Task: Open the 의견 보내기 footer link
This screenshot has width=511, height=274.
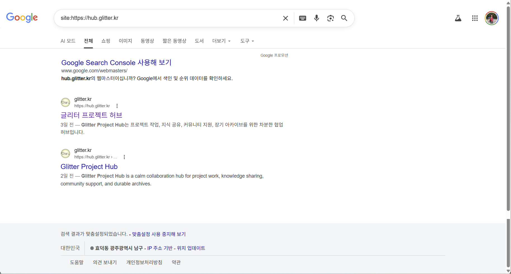Action: coord(105,262)
